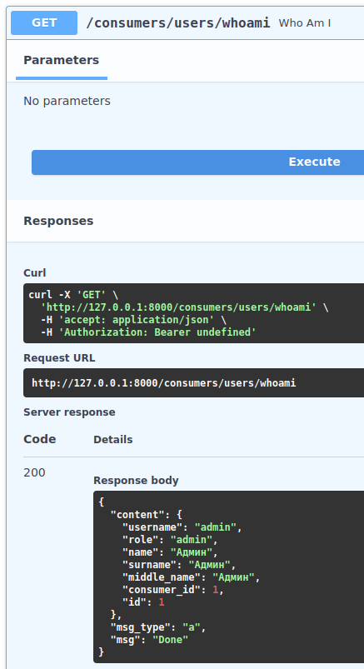Viewport: 364px width, 669px height.
Task: Click the Response body label
Action: click(x=136, y=481)
